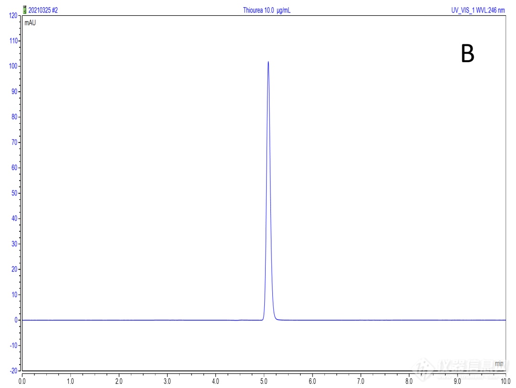Click the Thiourea 10.0 µg/mL title
The width and height of the screenshot is (516, 388).
(266, 10)
